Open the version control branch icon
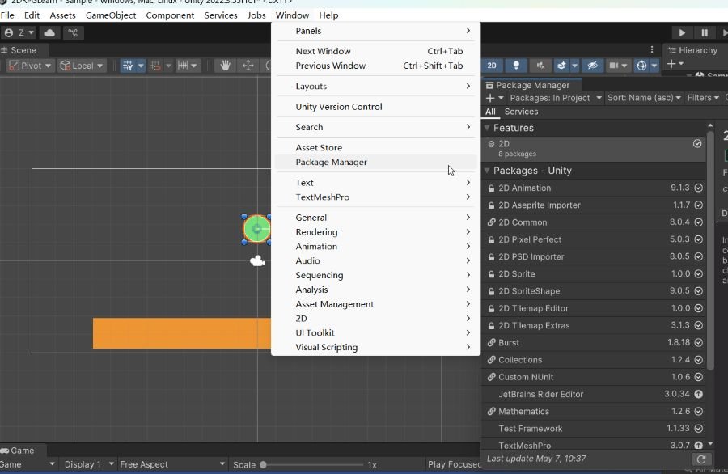The image size is (728, 474). tap(73, 33)
